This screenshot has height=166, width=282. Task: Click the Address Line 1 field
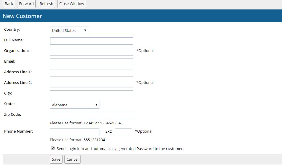coord(91,73)
